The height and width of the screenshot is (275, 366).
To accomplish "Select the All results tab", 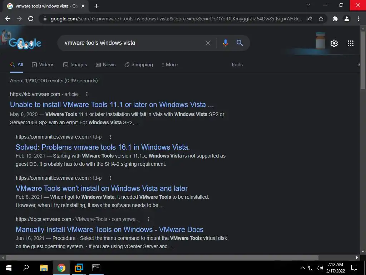I will point(16,64).
